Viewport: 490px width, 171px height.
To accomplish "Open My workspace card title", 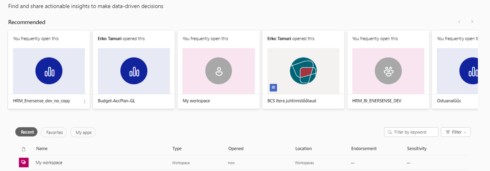I will tap(196, 101).
